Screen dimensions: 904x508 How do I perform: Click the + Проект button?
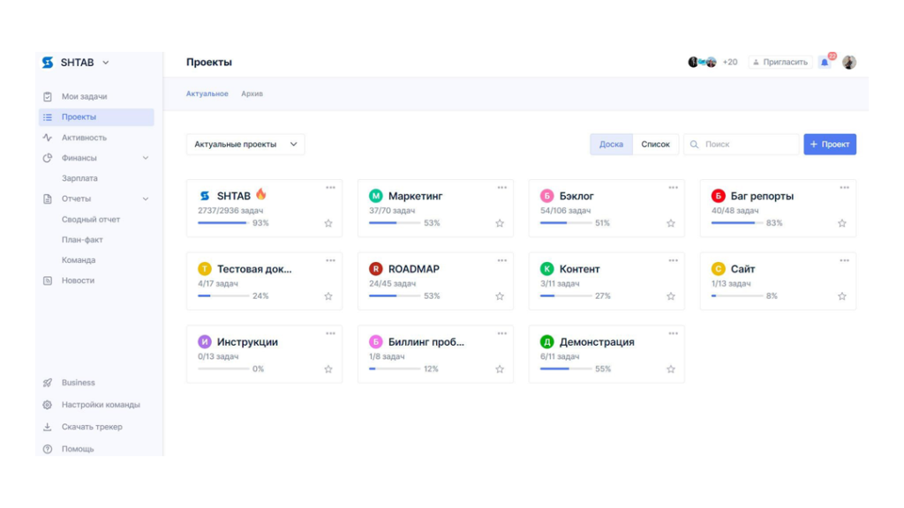point(829,145)
